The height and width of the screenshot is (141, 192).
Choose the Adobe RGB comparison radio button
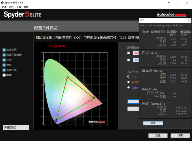[128, 88]
